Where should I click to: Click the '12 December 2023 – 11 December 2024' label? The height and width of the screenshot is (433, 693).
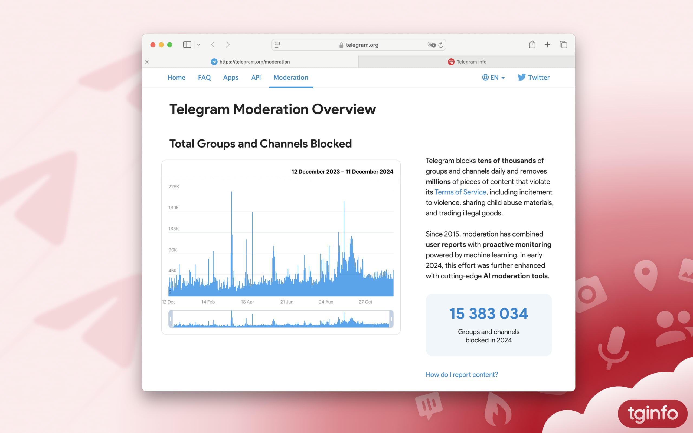342,172
